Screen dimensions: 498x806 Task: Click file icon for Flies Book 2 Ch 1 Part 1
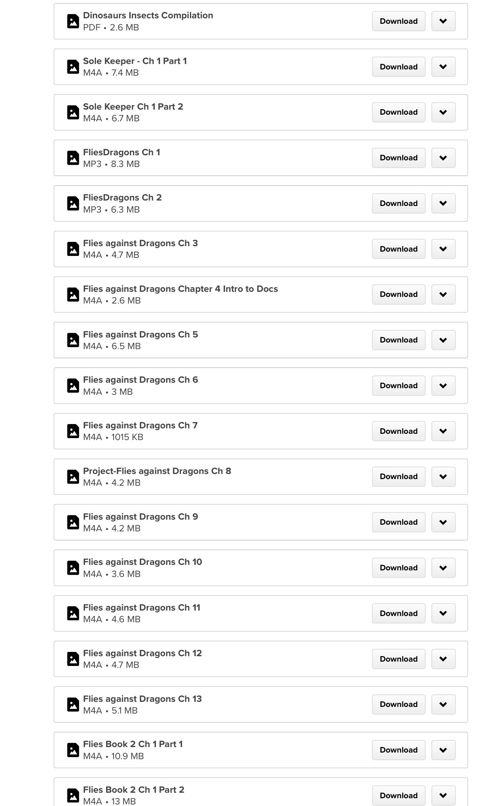coord(73,750)
